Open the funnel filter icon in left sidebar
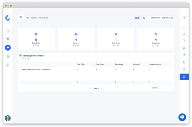The image size is (192, 127). point(8,39)
